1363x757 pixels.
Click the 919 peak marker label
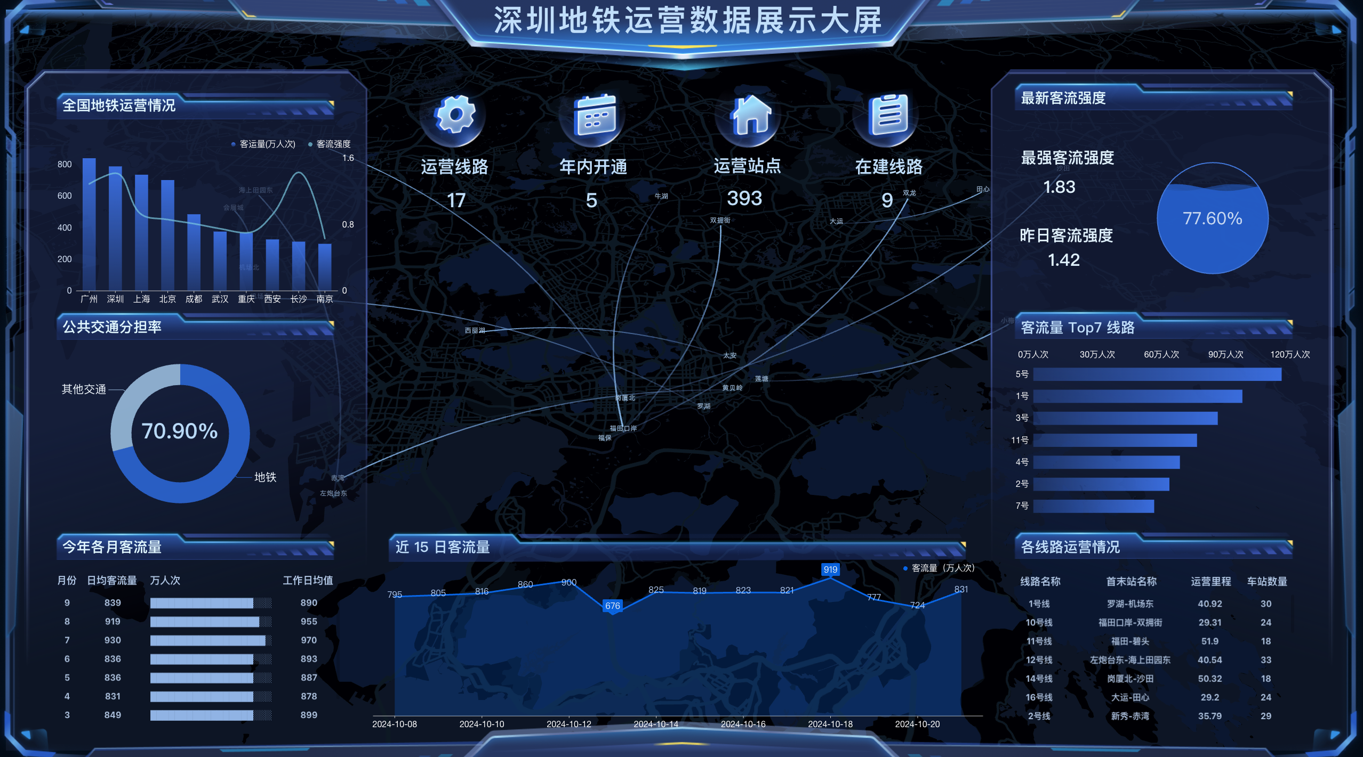[x=830, y=569]
